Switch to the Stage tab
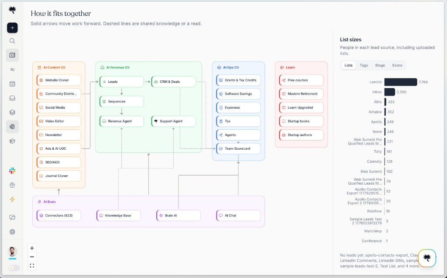 coord(380,65)
